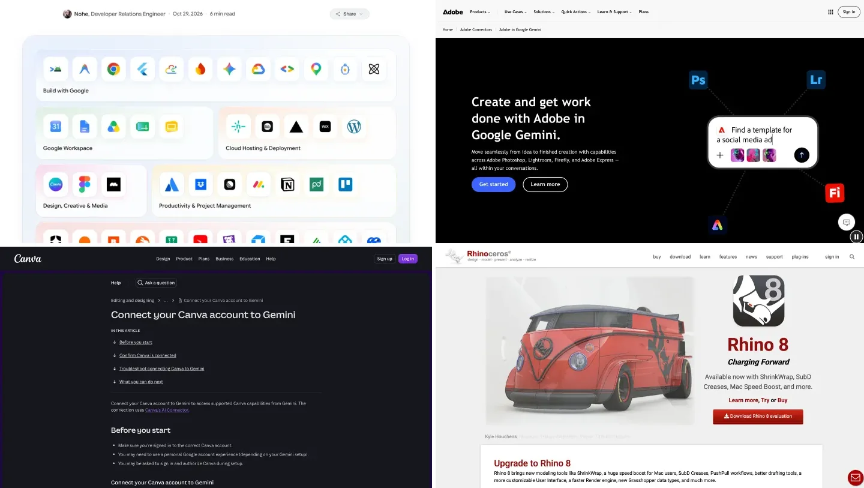Viewport: 864px width, 488px height.
Task: Click the Photoshop Ps icon on Adobe page
Action: pyautogui.click(x=698, y=79)
